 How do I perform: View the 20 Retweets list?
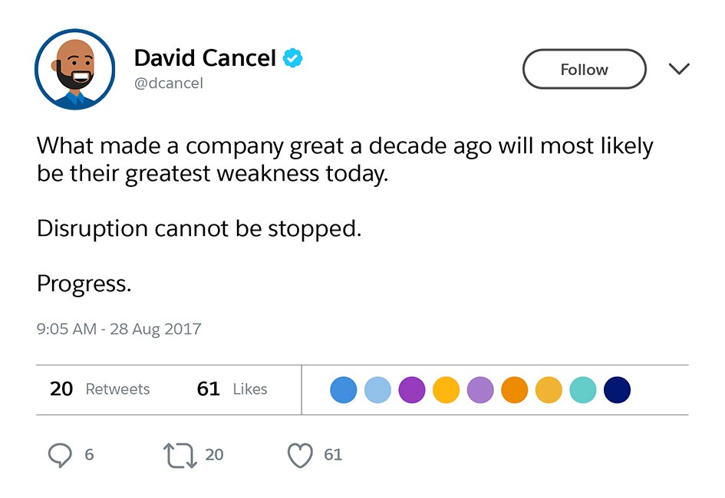[100, 389]
